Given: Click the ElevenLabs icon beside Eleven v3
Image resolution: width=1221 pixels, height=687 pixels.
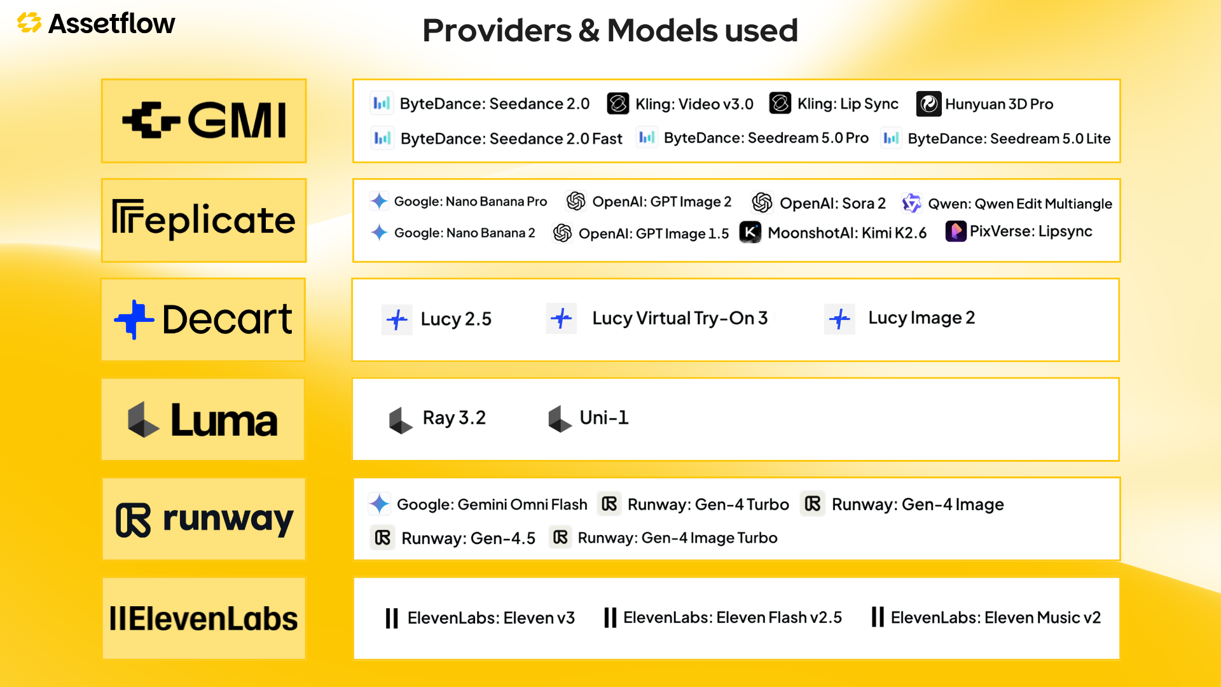Looking at the screenshot, I should [x=392, y=618].
